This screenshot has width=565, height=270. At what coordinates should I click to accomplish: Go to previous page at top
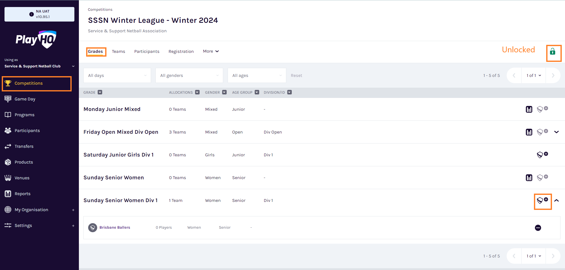pos(514,75)
